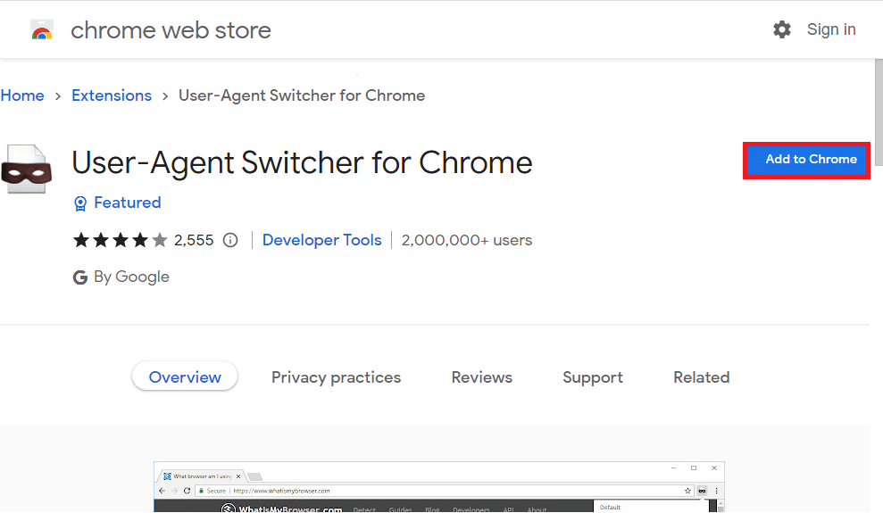Screen dimensions: 883x513
Task: Go to Home breadcrumb link
Action: tap(22, 95)
